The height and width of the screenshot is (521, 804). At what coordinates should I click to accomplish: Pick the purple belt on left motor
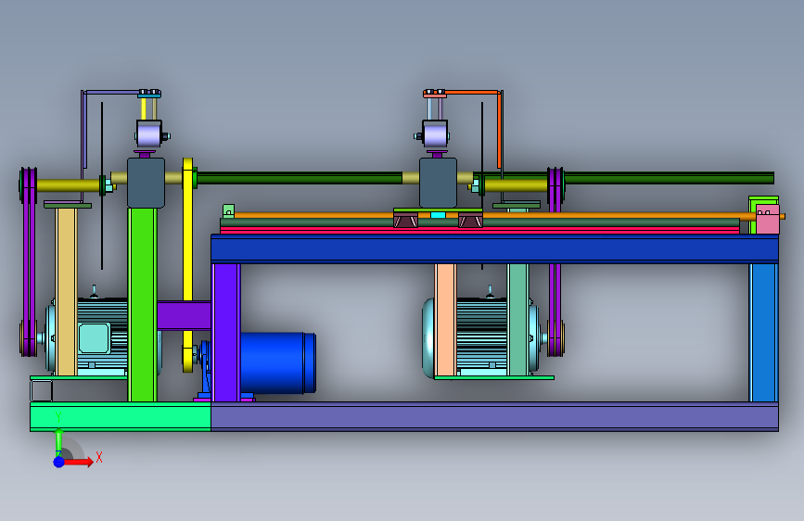29,261
